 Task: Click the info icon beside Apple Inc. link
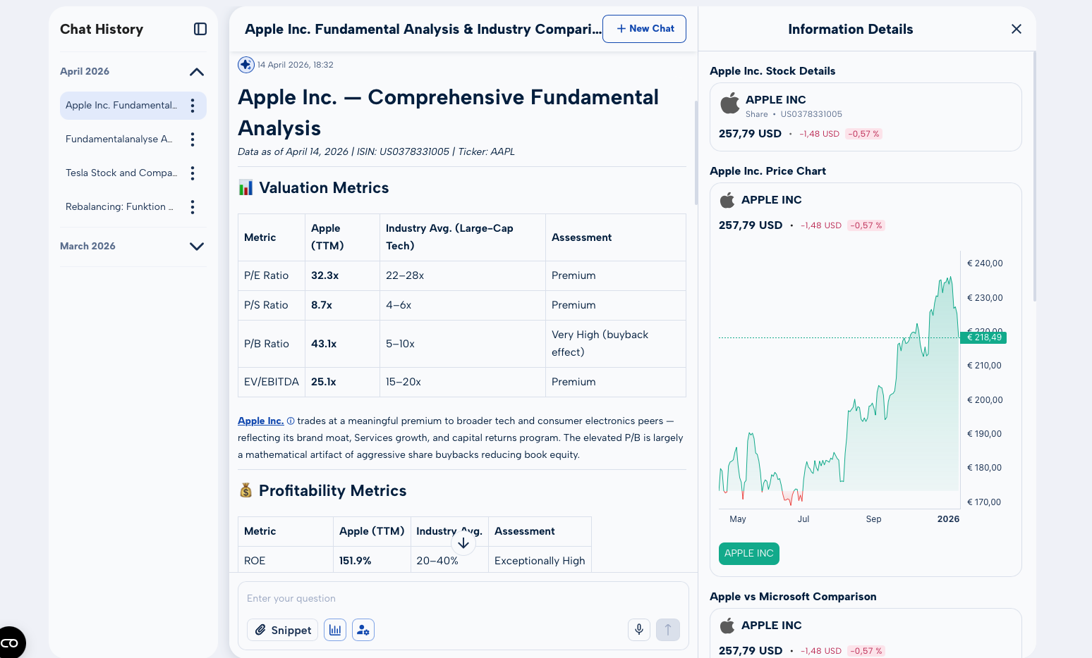(x=290, y=421)
